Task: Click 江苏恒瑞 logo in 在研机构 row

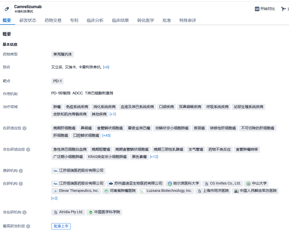Action: [55, 184]
